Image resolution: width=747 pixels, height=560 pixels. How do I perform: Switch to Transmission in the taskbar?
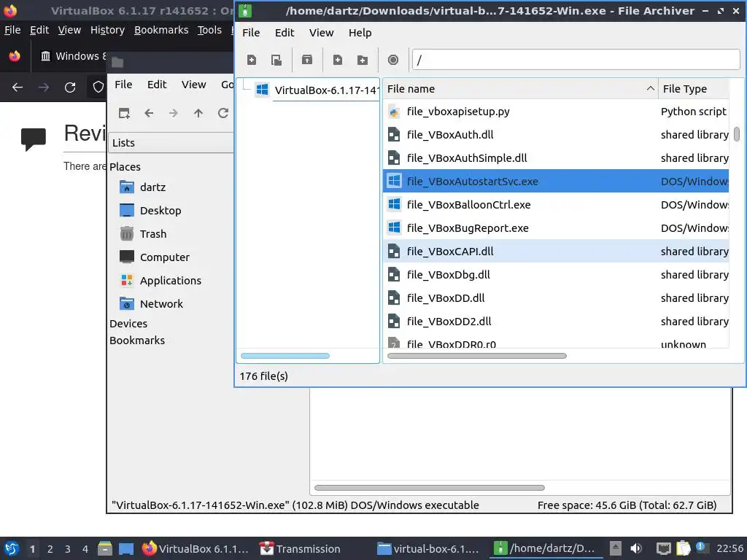(300, 548)
